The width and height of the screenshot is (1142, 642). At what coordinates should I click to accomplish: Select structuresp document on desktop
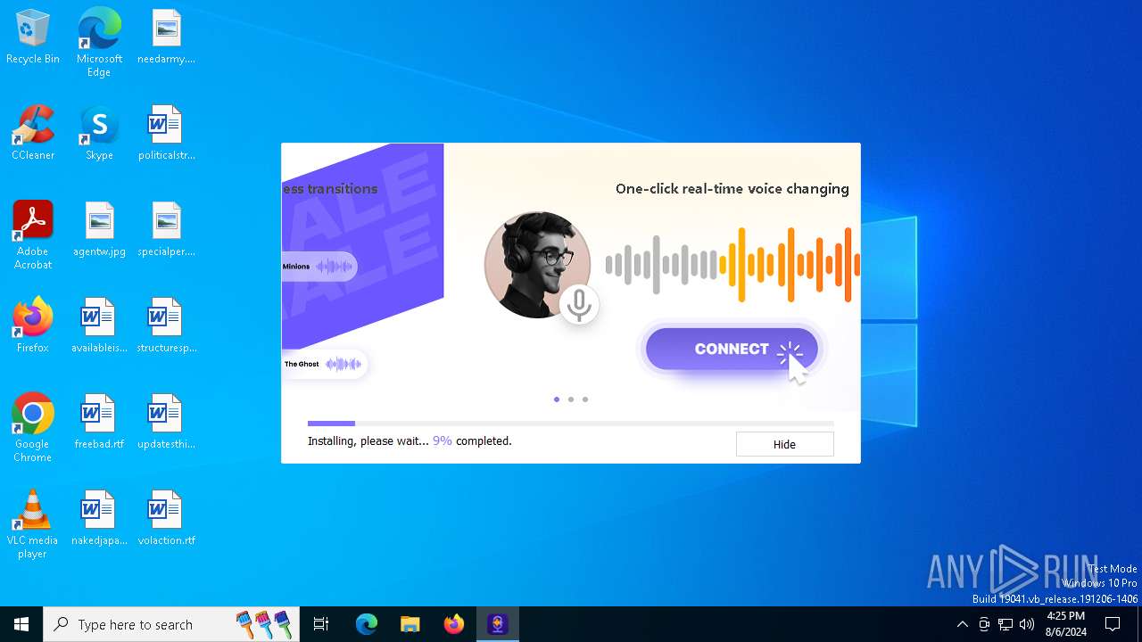click(166, 326)
